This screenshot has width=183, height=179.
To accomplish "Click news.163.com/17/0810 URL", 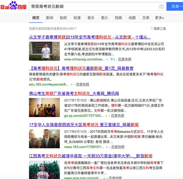I will [84, 147].
